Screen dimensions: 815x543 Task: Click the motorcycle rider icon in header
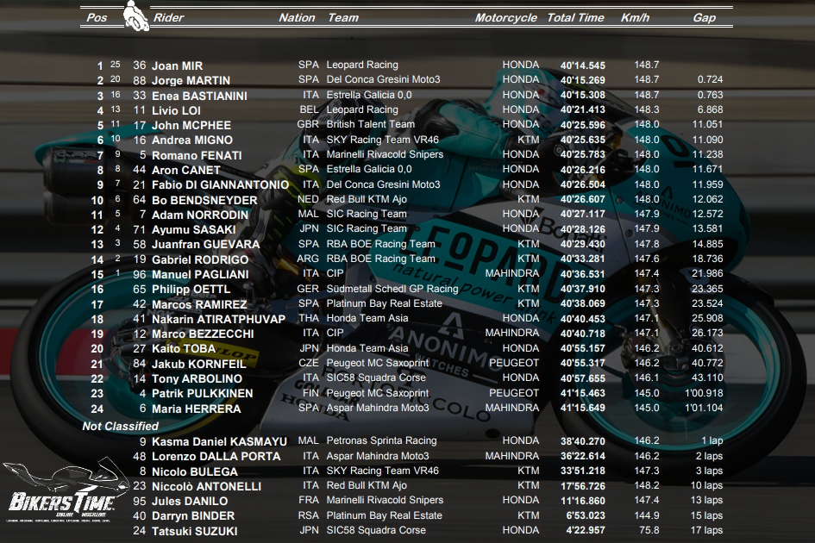point(136,16)
